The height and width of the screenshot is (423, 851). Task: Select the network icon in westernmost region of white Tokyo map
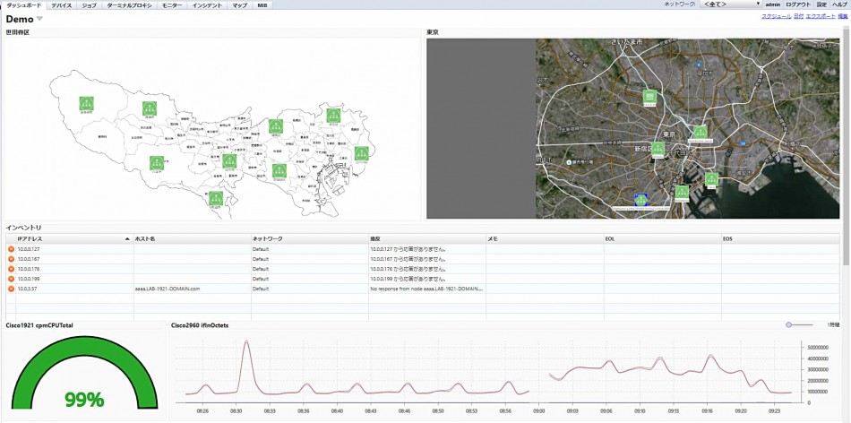click(86, 104)
